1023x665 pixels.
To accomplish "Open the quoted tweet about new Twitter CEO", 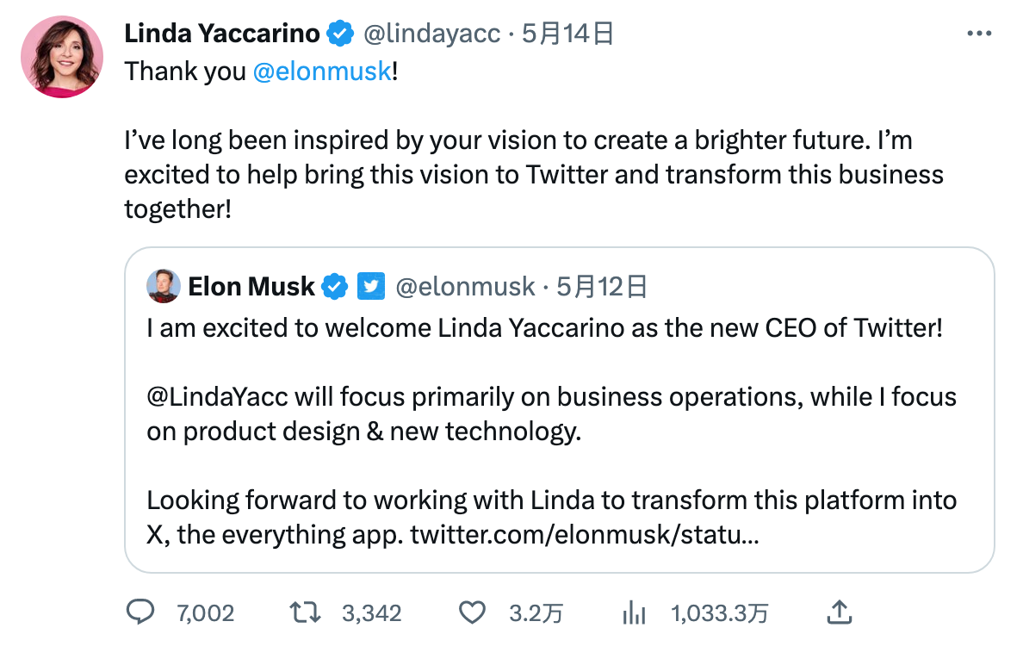I will pos(558,431).
